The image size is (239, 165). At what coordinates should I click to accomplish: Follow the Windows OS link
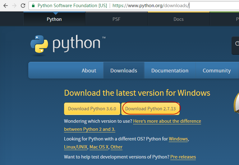click(178, 139)
